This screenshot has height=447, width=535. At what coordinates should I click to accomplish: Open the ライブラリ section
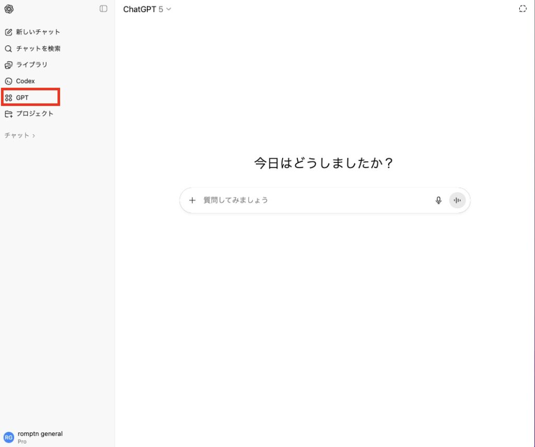(31, 65)
